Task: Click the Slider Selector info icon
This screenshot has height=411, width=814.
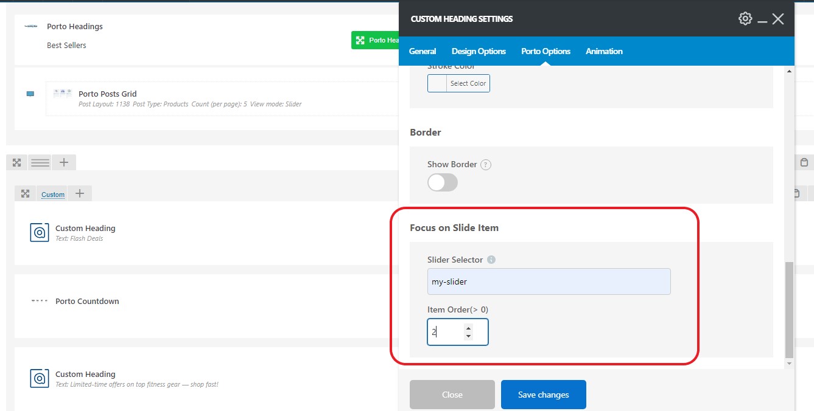Action: click(x=491, y=260)
